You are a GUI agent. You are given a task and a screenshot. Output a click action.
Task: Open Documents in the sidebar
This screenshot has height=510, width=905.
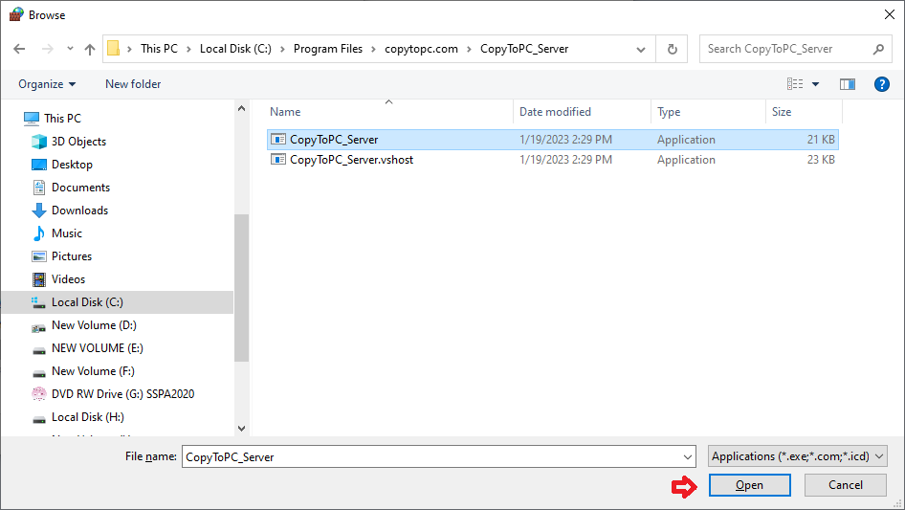[x=80, y=188]
